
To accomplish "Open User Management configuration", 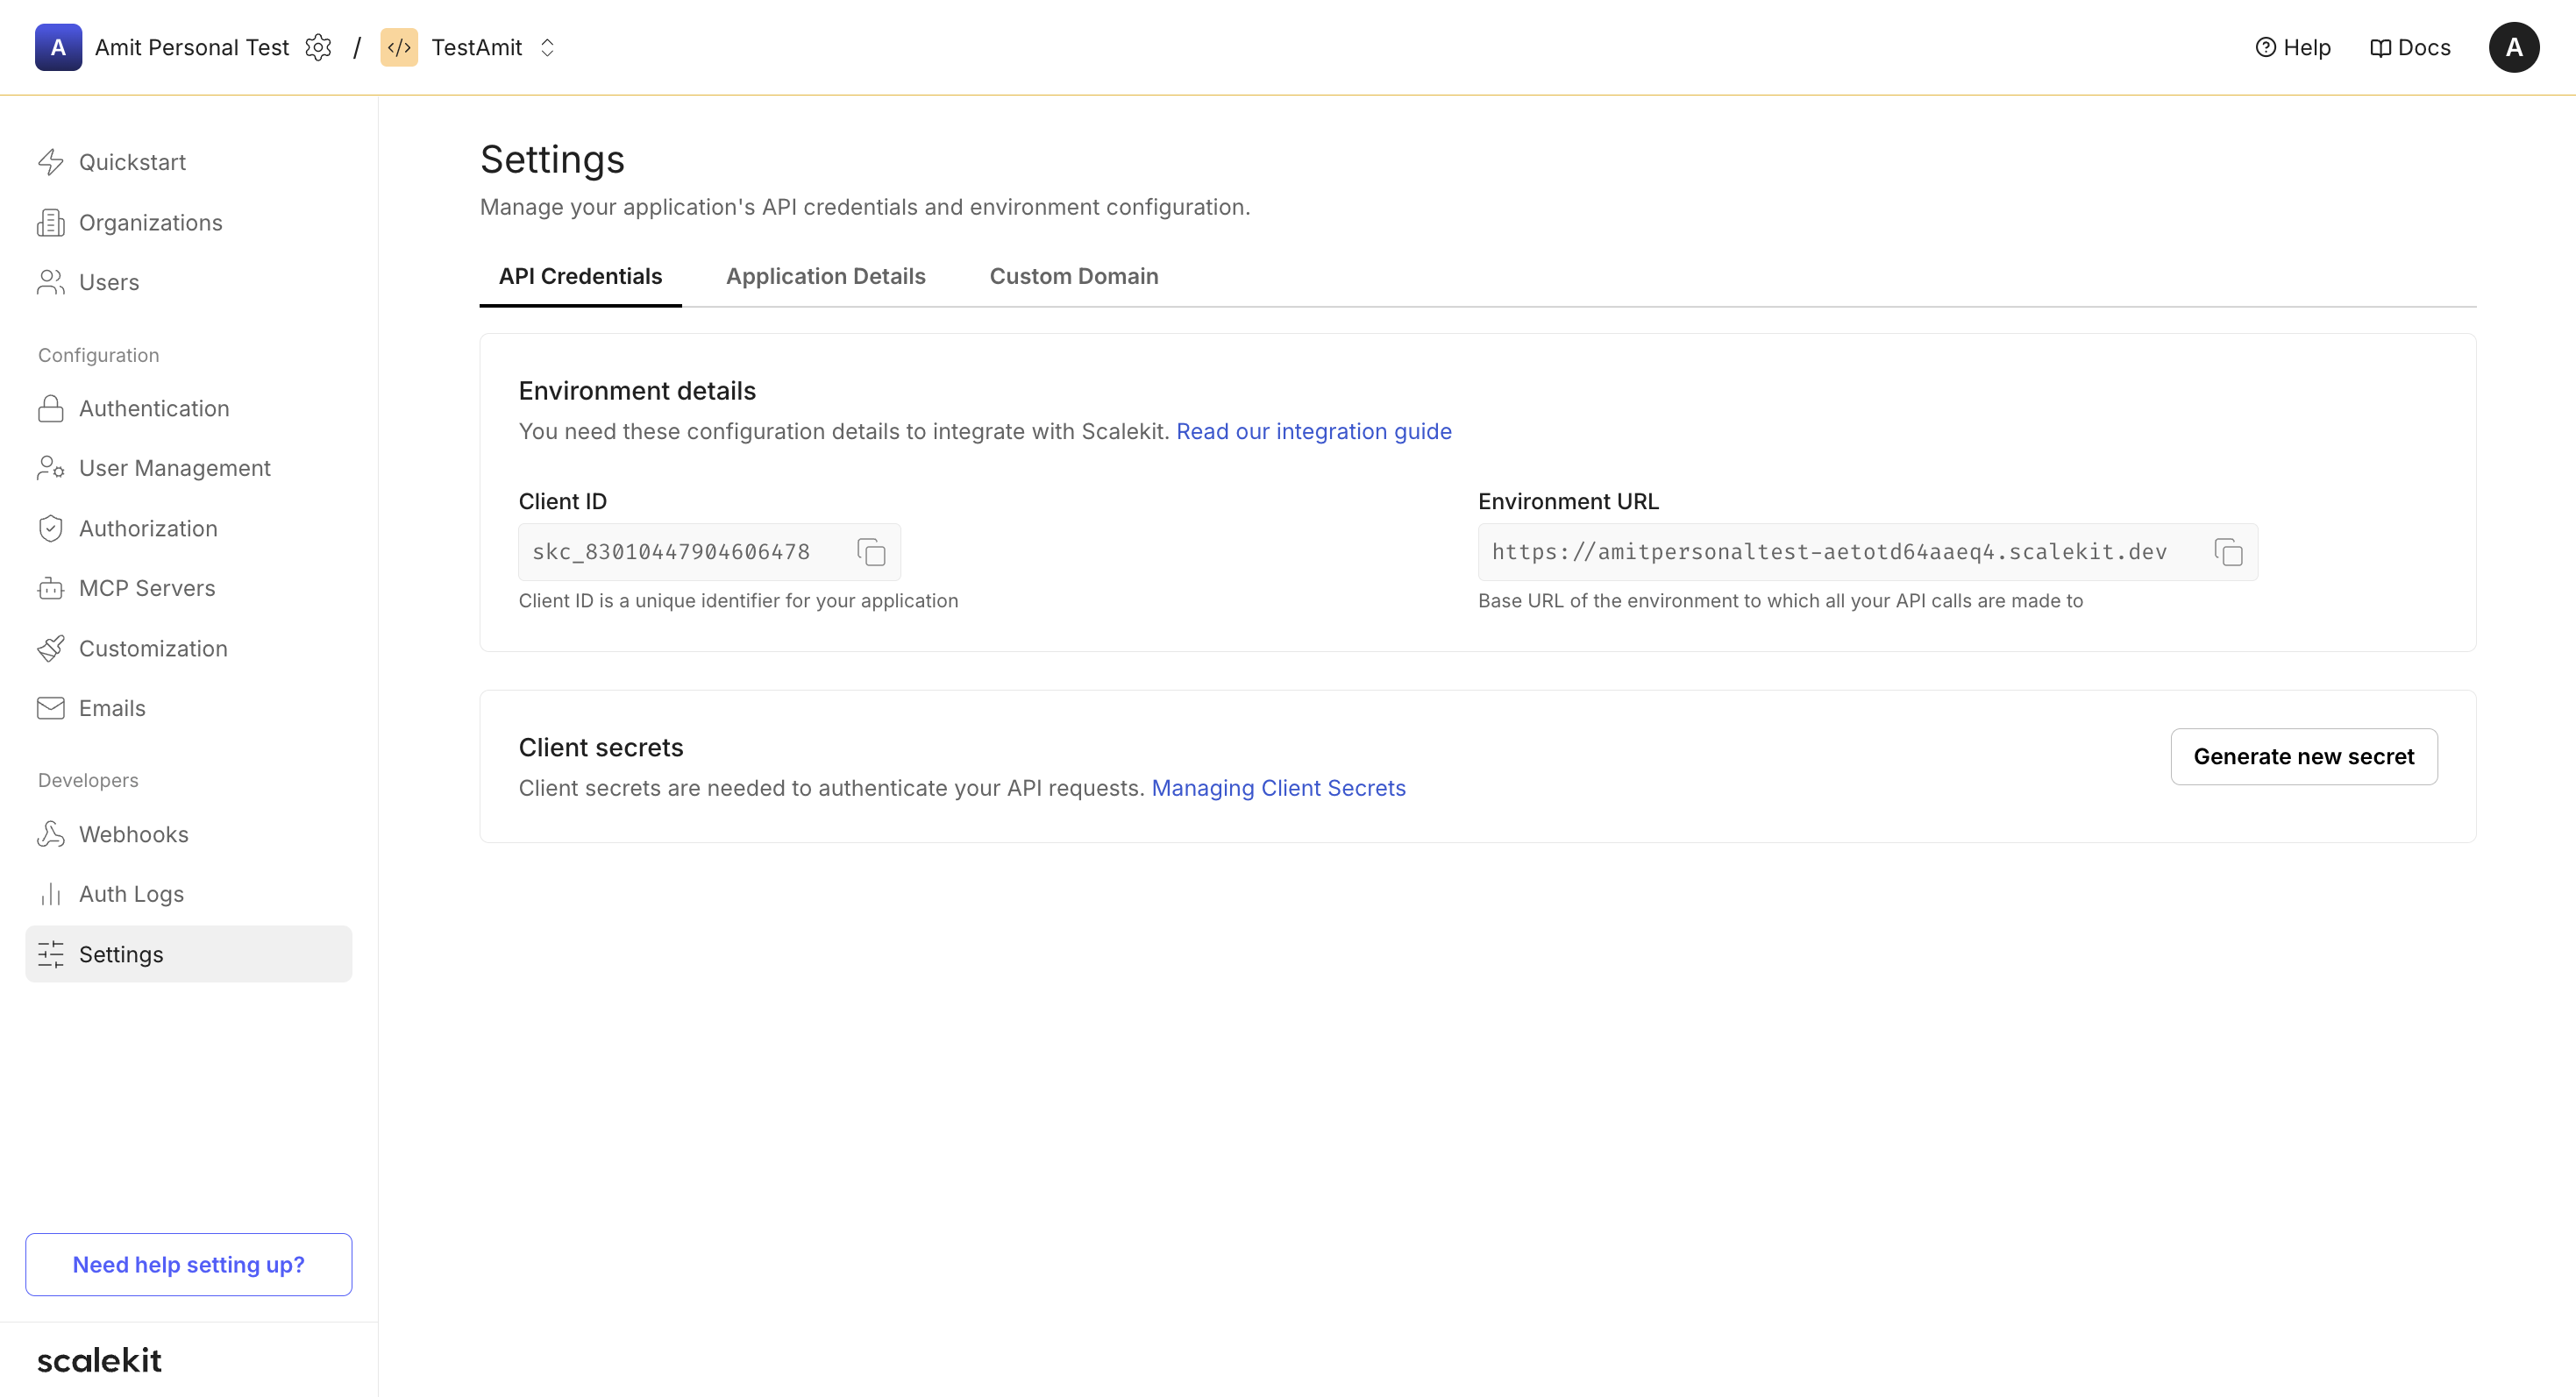I will [188, 468].
